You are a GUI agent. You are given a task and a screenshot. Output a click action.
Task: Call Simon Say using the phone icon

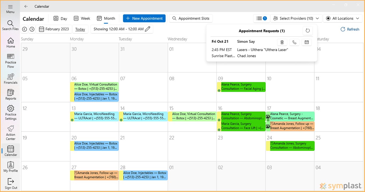pyautogui.click(x=294, y=42)
